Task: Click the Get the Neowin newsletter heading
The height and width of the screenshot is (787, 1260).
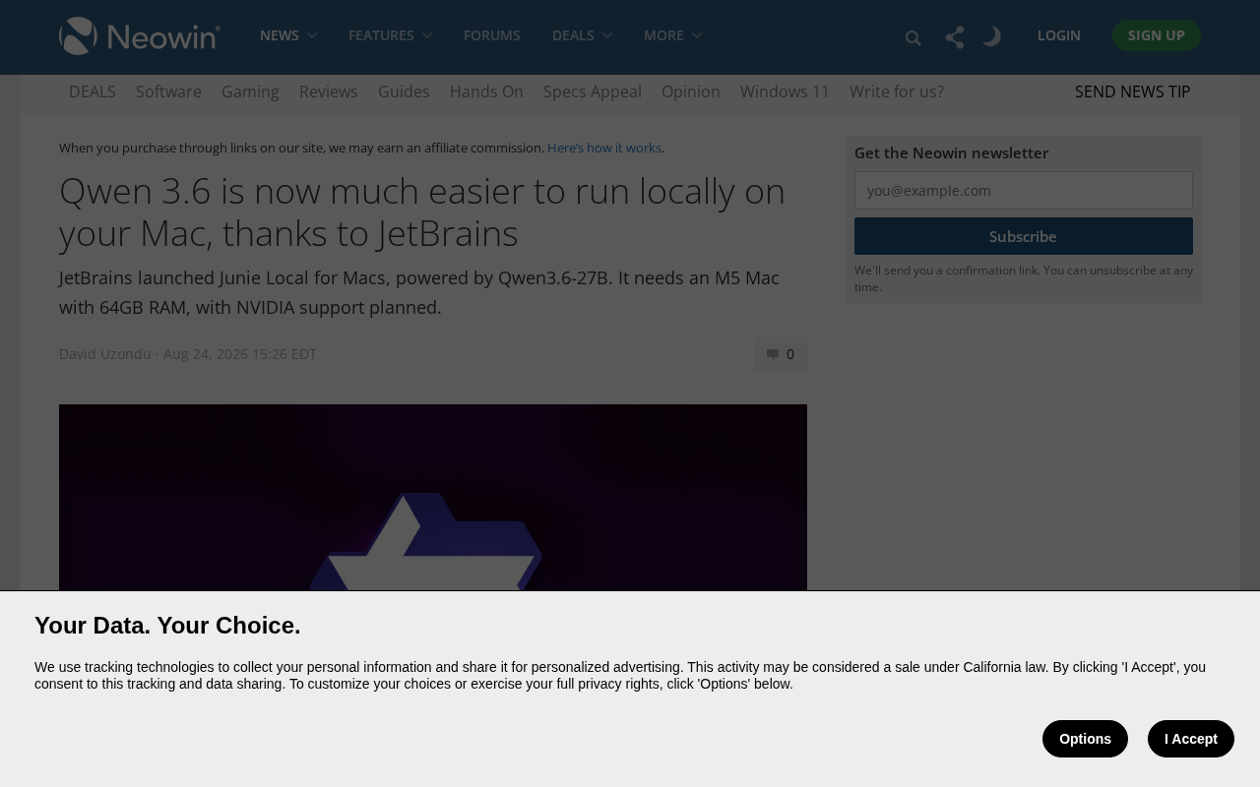Action: point(952,152)
